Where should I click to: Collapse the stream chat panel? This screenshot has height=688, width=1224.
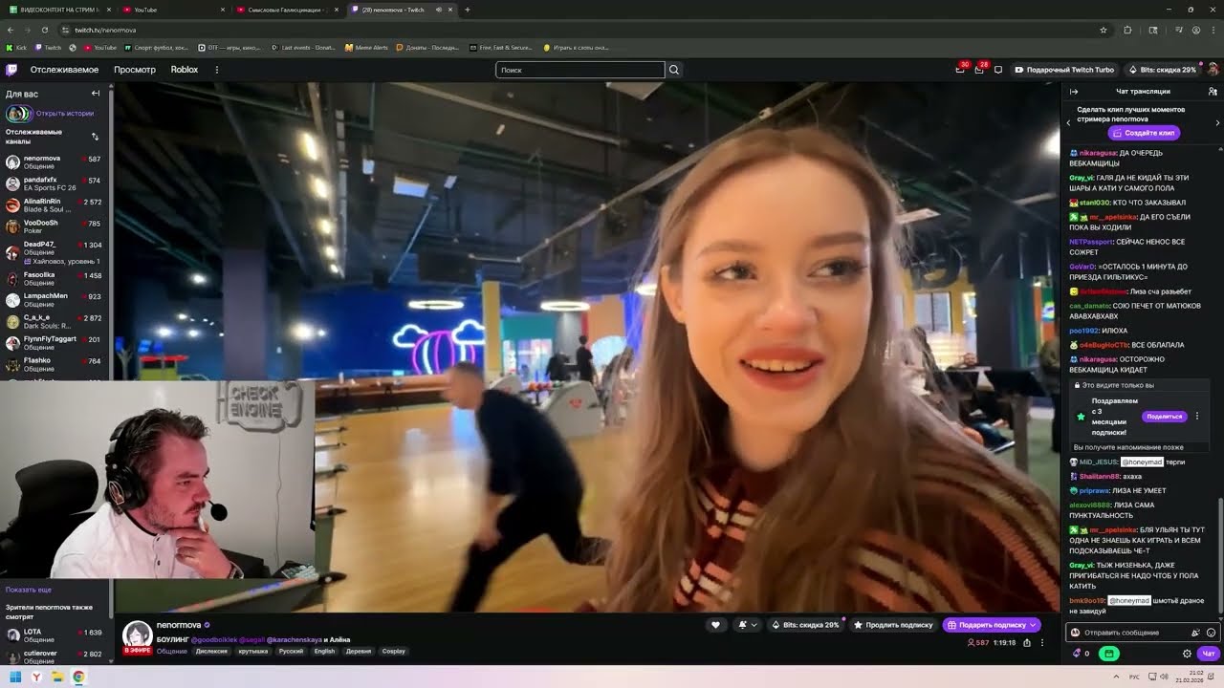point(1074,92)
